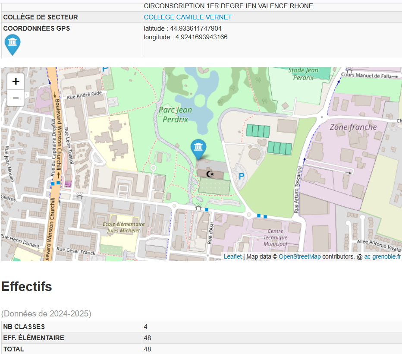Image resolution: width=402 pixels, height=354 pixels.
Task: Open the OpenStreetMap contributors link
Action: (x=299, y=256)
